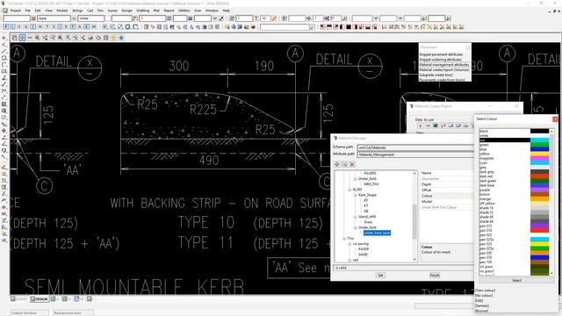This screenshot has width=562, height=316.
Task: Toggle the T snap button
Action: click(47, 27)
